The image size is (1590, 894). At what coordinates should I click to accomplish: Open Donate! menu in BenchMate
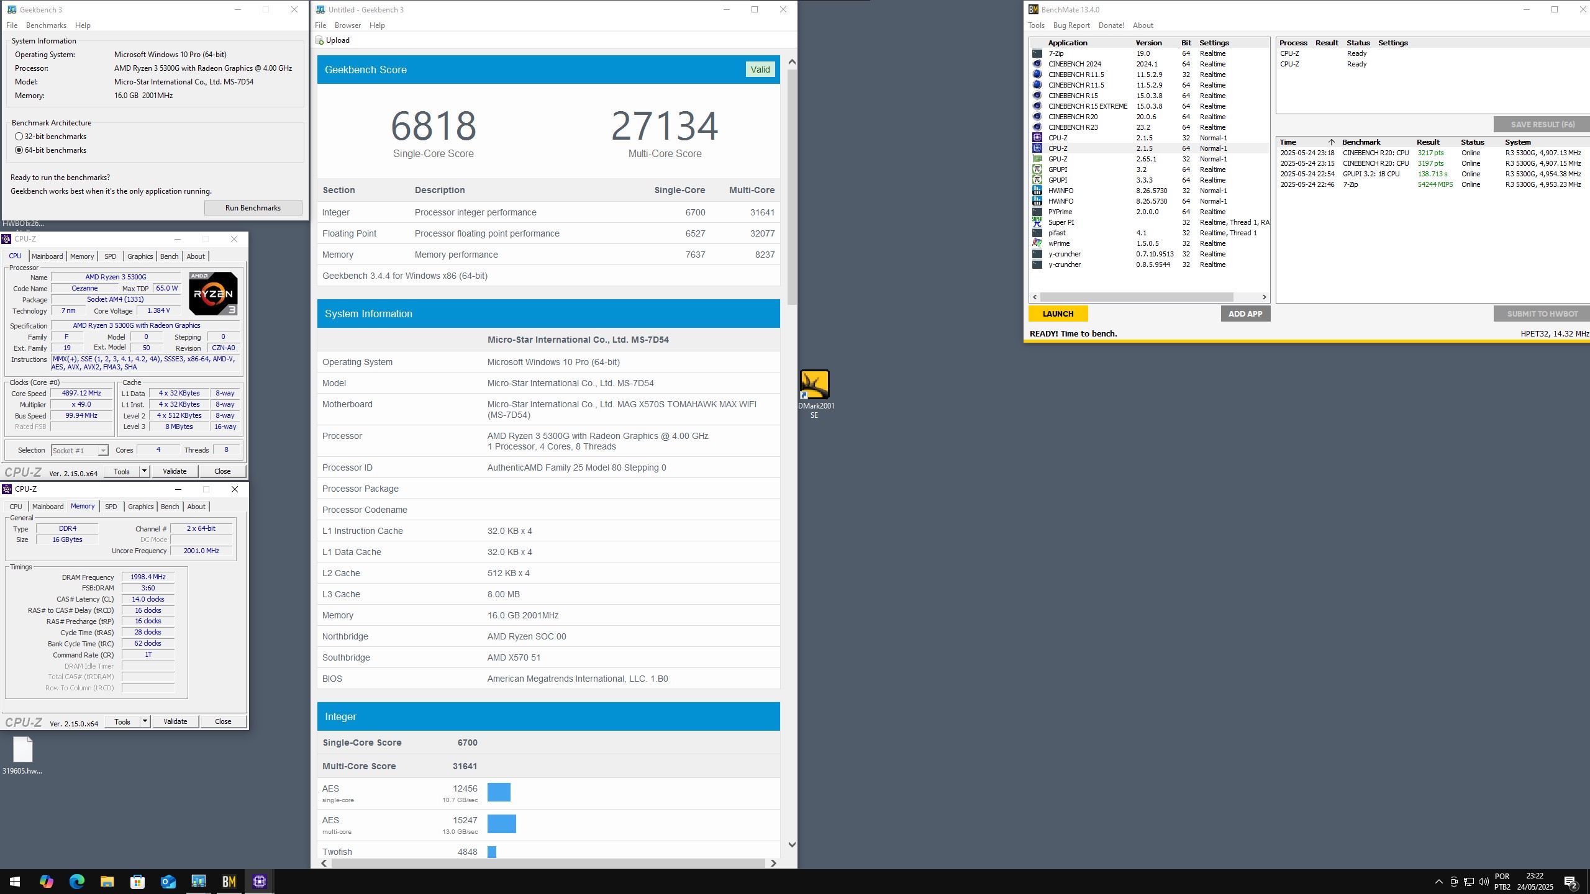pos(1111,25)
